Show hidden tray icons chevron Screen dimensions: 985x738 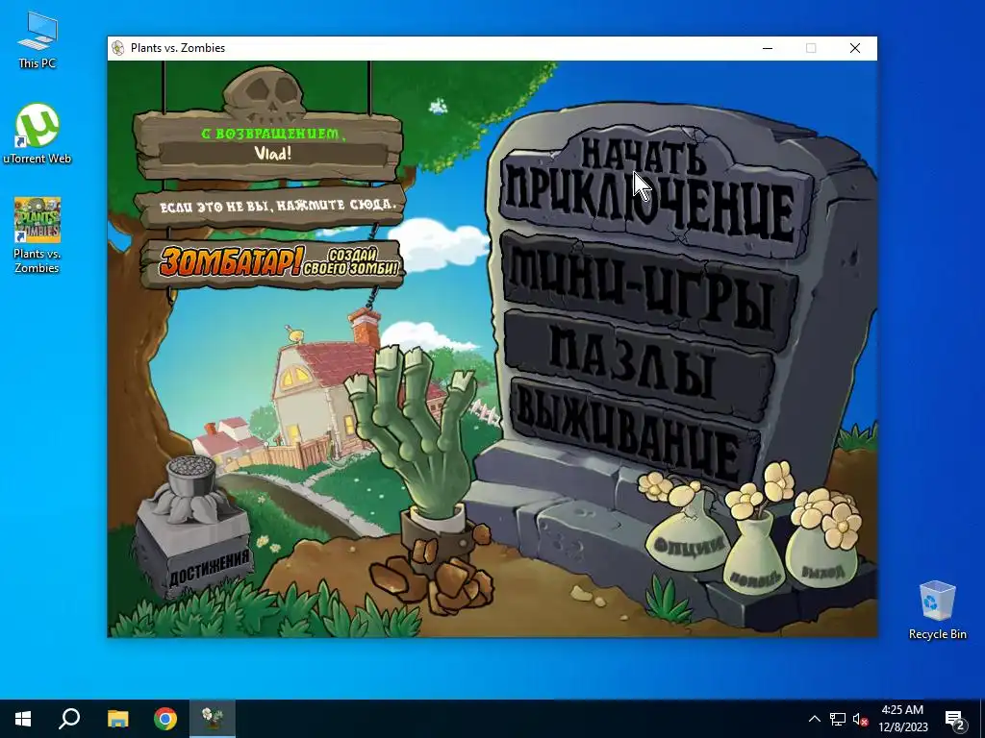[x=814, y=719]
